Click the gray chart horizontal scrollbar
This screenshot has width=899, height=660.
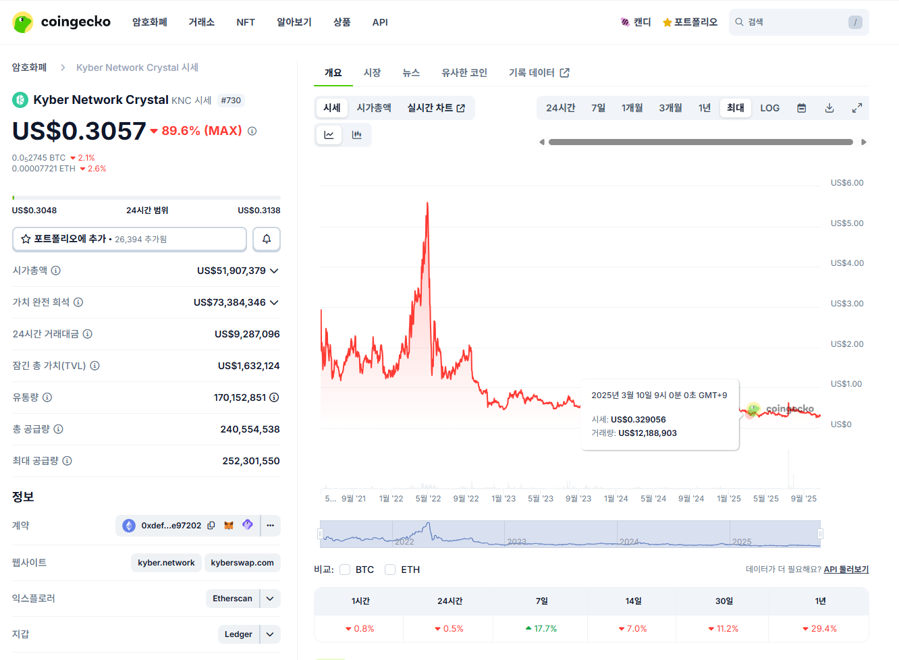[x=701, y=142]
